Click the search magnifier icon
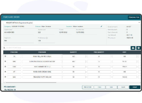 [4, 48]
